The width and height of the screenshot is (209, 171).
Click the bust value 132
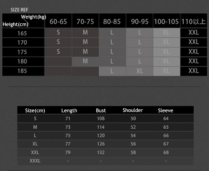tap(101, 152)
